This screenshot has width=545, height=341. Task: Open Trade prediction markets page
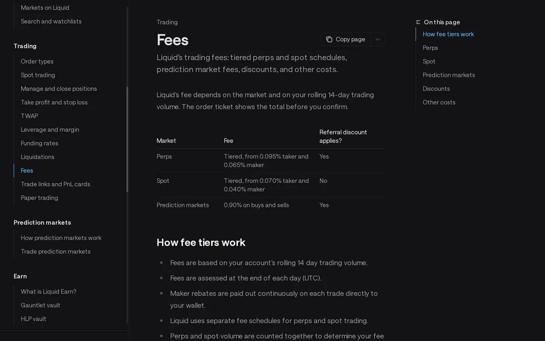[56, 251]
